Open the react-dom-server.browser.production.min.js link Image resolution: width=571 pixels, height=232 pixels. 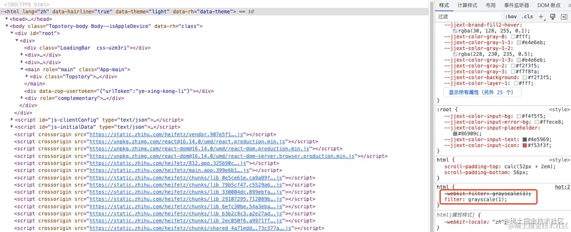click(x=222, y=156)
